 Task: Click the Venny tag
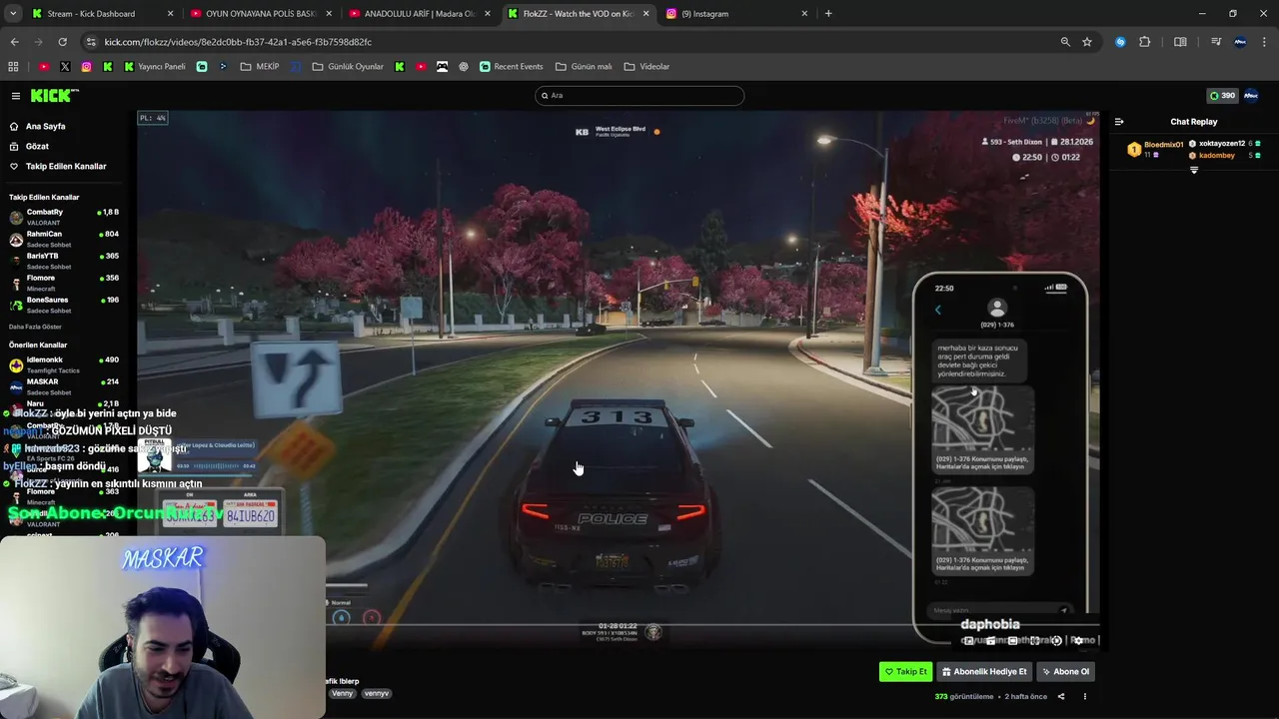(342, 693)
